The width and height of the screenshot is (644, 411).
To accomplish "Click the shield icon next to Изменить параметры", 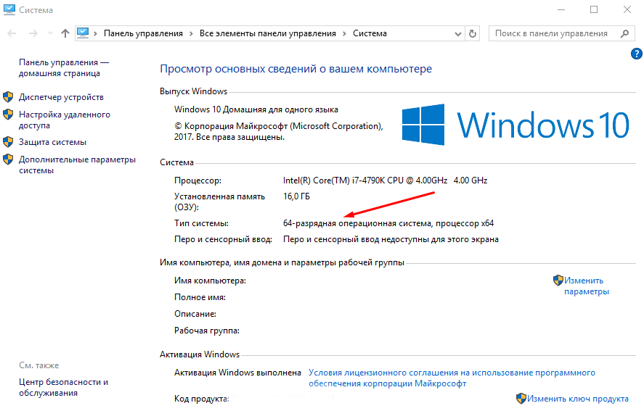I will (558, 281).
